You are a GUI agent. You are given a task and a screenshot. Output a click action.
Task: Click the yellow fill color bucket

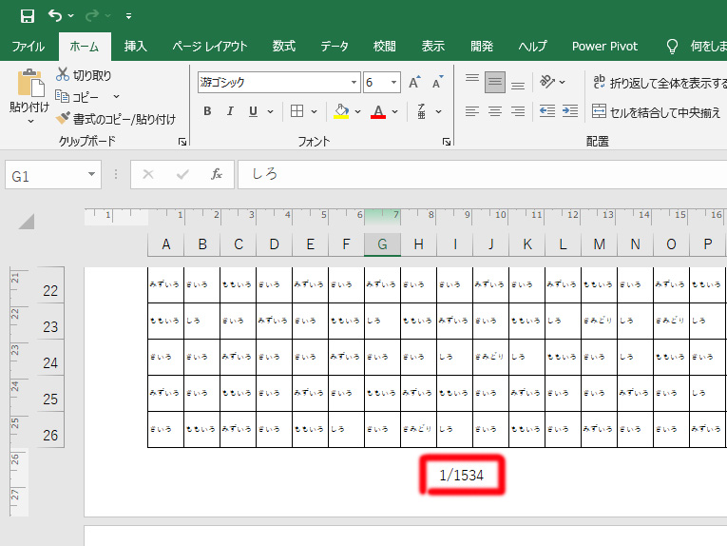point(342,111)
